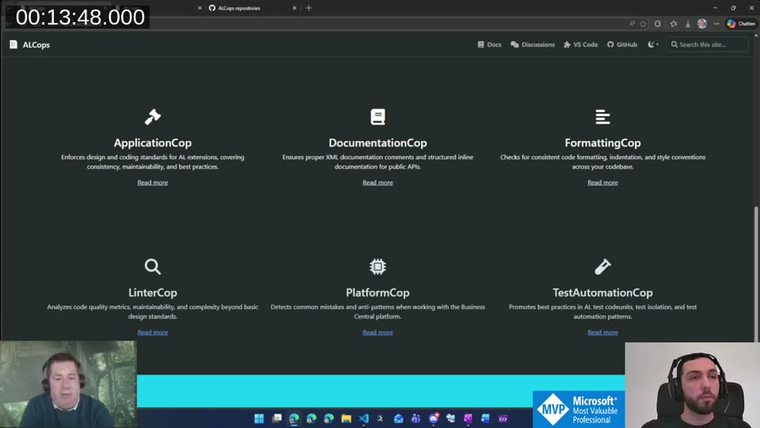The height and width of the screenshot is (428, 760).
Task: Launch Visual Studio Code from the taskbar
Action: (x=363, y=418)
